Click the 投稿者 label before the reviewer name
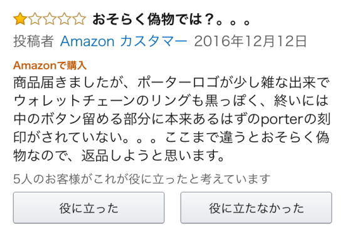 click(x=33, y=41)
